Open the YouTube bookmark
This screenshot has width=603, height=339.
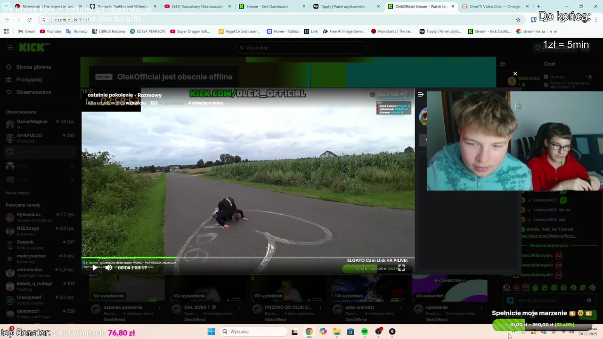(50, 31)
